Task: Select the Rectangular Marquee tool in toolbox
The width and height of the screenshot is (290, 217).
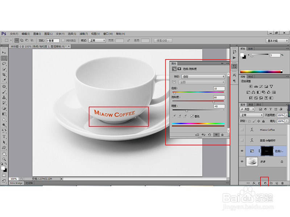Action: pos(4,58)
